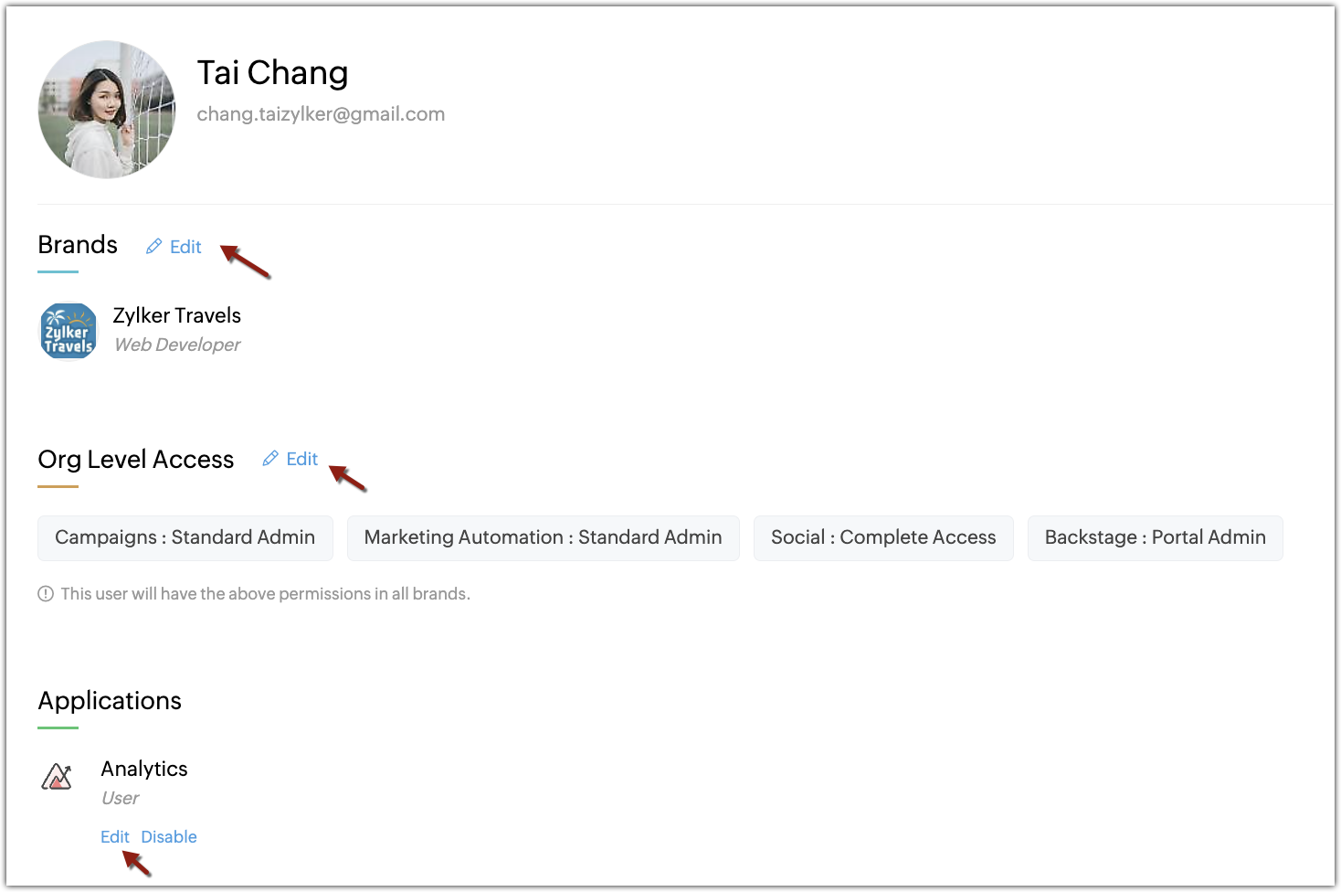Select the Backstage : Portal Admin tag
Screen dimensions: 1341x892
pos(1156,538)
